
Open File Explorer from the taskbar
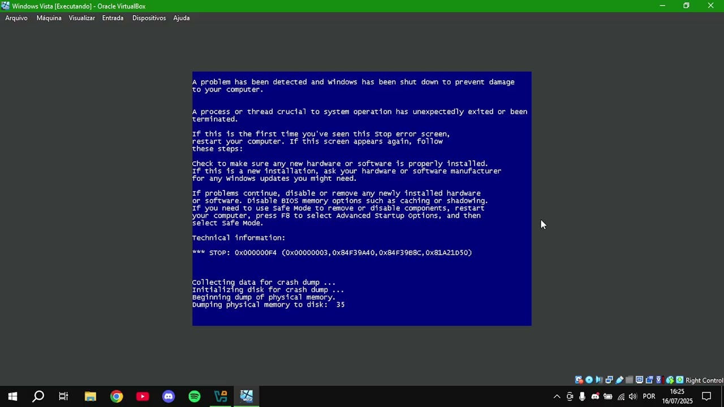click(90, 396)
